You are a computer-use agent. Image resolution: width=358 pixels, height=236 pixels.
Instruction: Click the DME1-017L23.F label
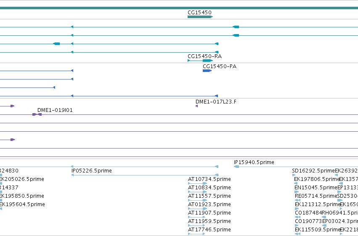coord(216,102)
